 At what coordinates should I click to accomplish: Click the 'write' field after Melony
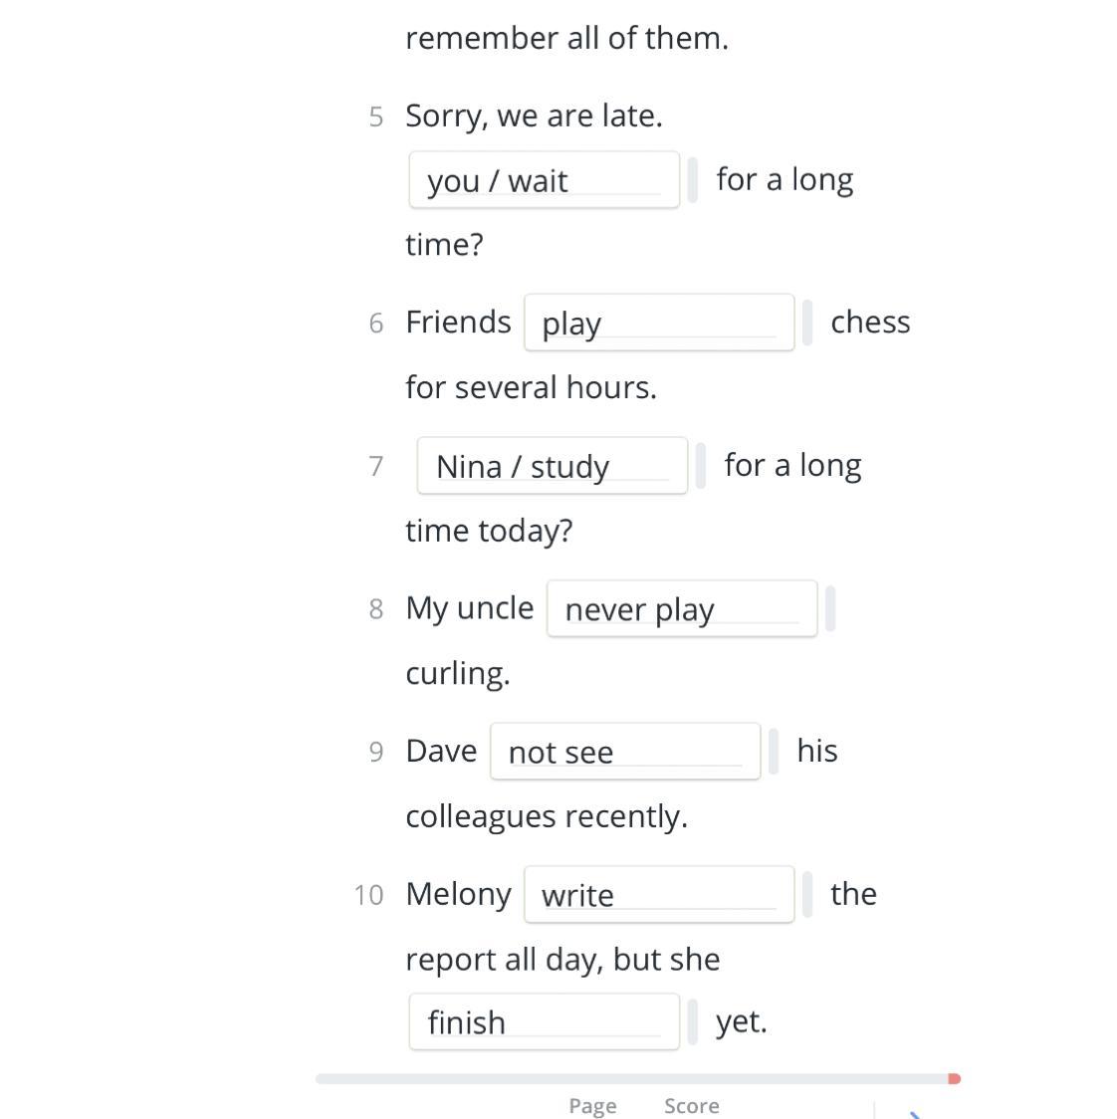coord(659,895)
